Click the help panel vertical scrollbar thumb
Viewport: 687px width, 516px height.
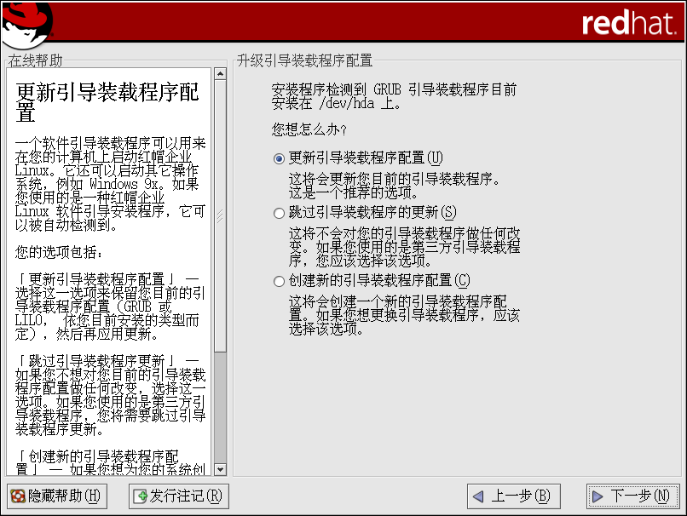coord(221,216)
